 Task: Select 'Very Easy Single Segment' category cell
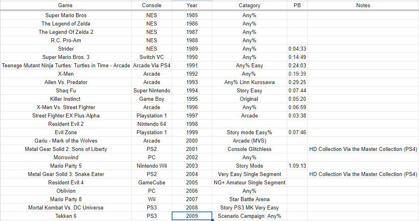[x=249, y=174]
